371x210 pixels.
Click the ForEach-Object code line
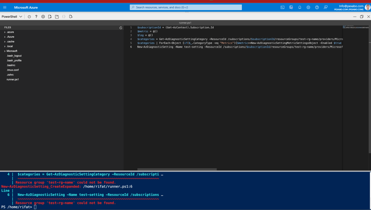[x=239, y=43]
